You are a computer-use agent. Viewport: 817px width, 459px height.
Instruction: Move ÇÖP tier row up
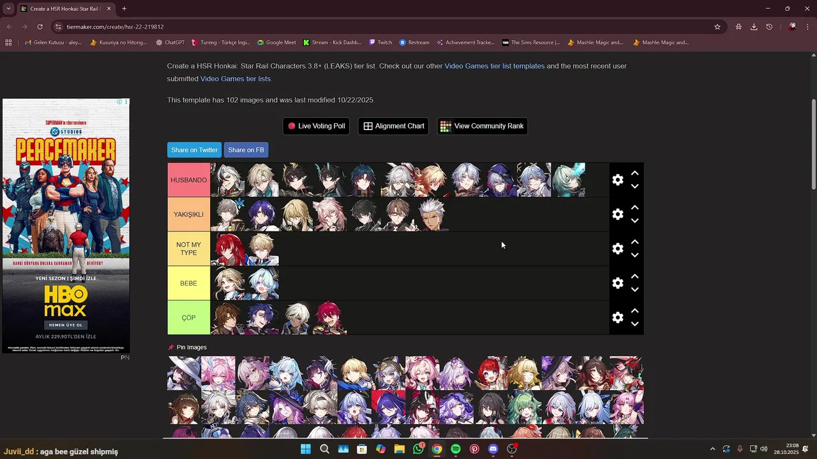tap(634, 311)
